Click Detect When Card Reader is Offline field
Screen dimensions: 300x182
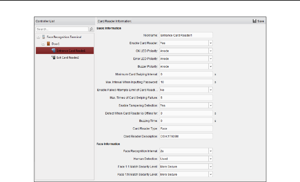tap(186, 113)
